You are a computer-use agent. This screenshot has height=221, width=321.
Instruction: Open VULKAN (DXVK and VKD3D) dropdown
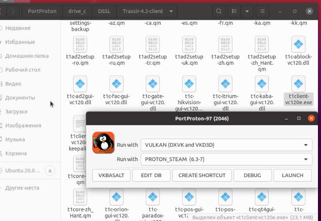(227, 145)
